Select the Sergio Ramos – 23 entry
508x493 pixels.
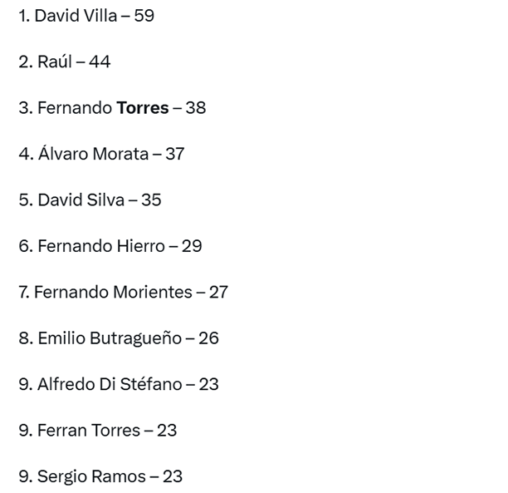[x=100, y=476]
